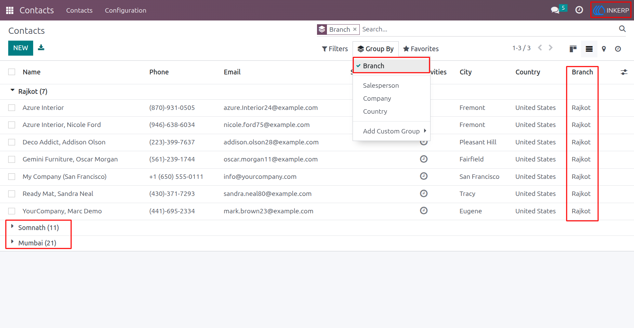The height and width of the screenshot is (328, 634).
Task: Group by Country option in menu
Action: click(392, 111)
